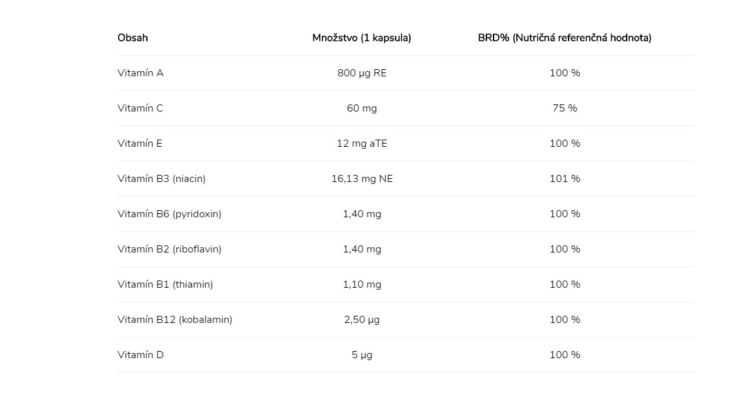
Task: Select Vitamín B2 (riboflavin) label
Action: [169, 249]
